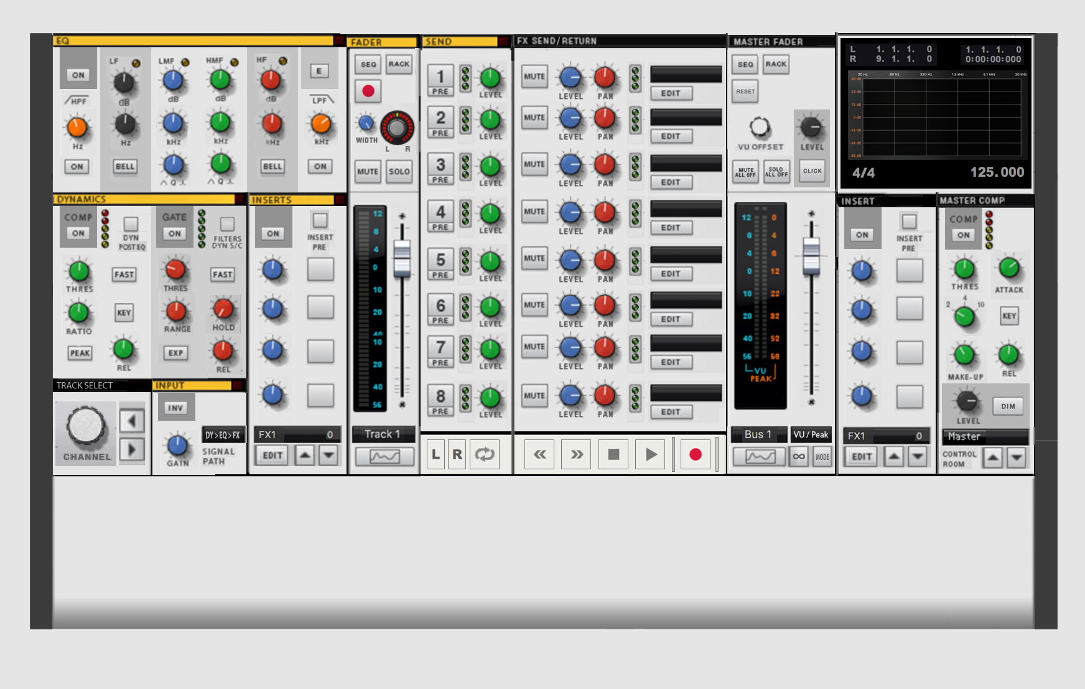This screenshot has width=1085, height=689.
Task: Step master FX1 insert down arrow
Action: (x=918, y=456)
